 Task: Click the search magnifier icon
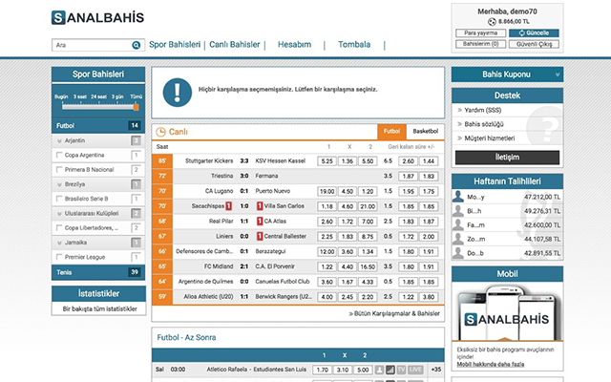point(135,45)
